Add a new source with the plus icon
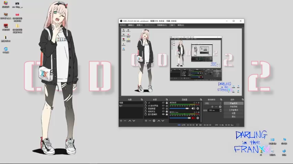Screen dimensions: 293x164 click(x=146, y=121)
